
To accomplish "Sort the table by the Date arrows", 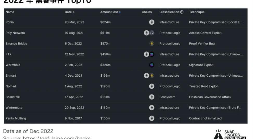I will point(74,12).
